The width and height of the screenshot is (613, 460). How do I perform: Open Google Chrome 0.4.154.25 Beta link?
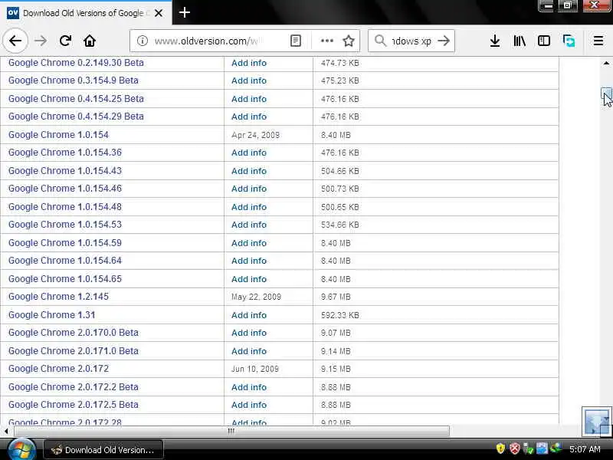[x=76, y=99]
